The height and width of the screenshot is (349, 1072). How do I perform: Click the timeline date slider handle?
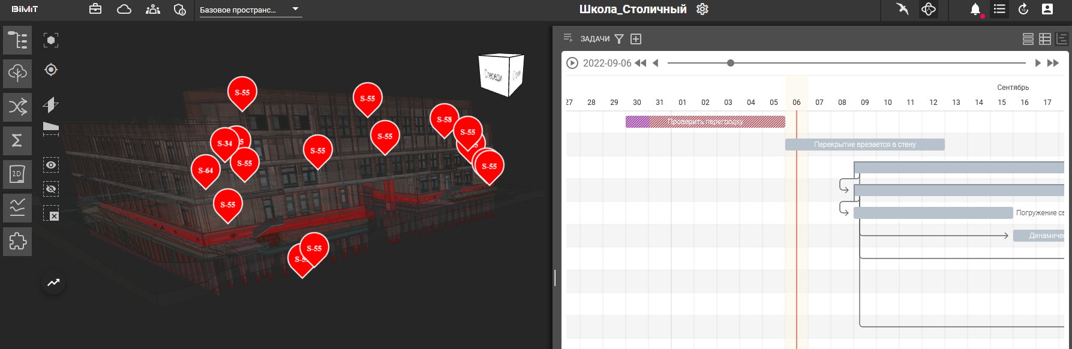click(x=730, y=63)
